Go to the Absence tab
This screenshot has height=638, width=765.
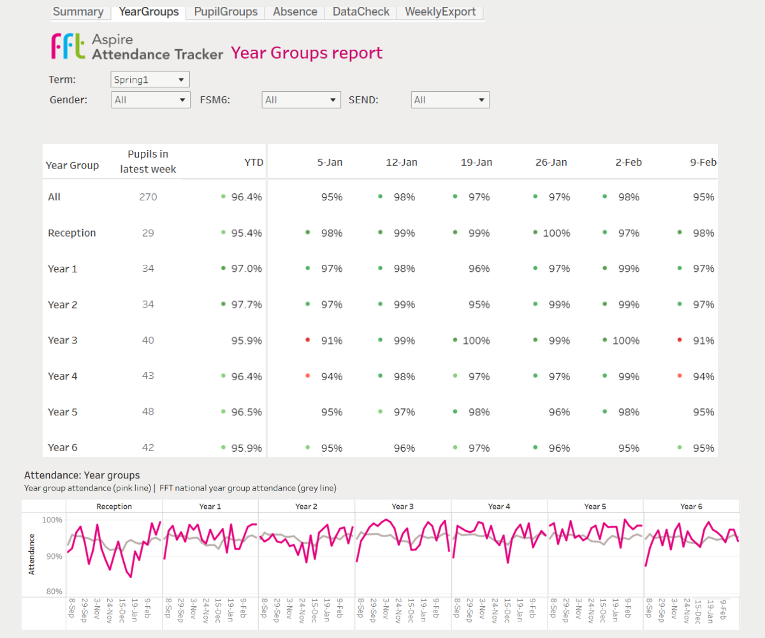[x=295, y=12]
